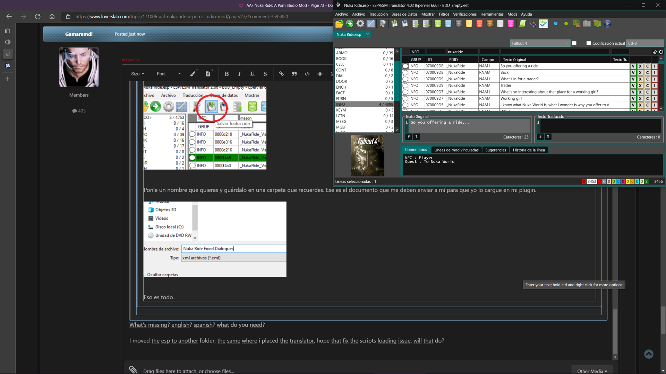Clear filters with the eraser icon
Screen dimensions: 666x374
point(655,52)
